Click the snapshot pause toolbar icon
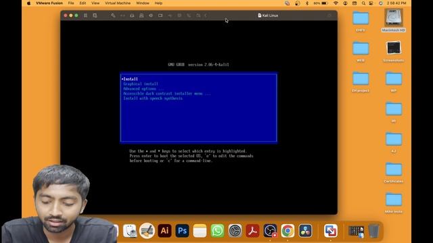The width and height of the screenshot is (433, 243). coord(85,16)
